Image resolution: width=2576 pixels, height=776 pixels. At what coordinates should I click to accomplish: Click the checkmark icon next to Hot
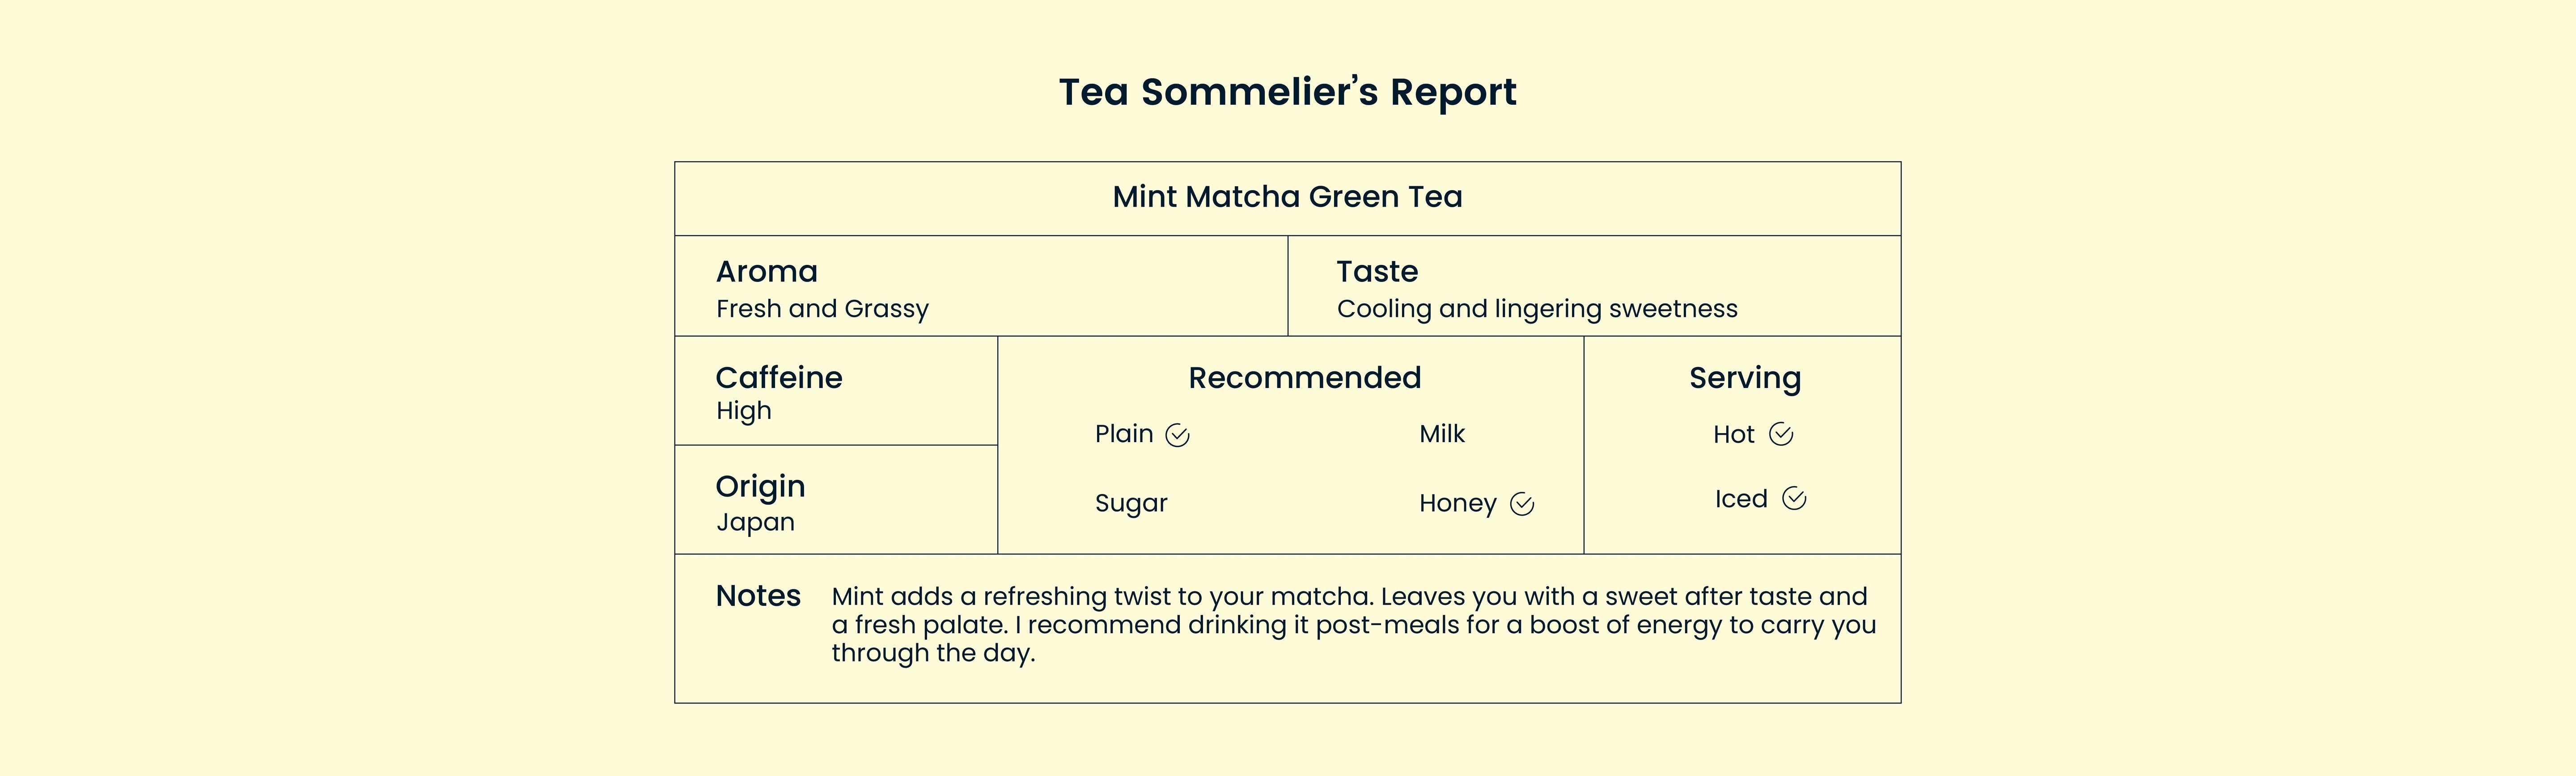[x=1780, y=435]
